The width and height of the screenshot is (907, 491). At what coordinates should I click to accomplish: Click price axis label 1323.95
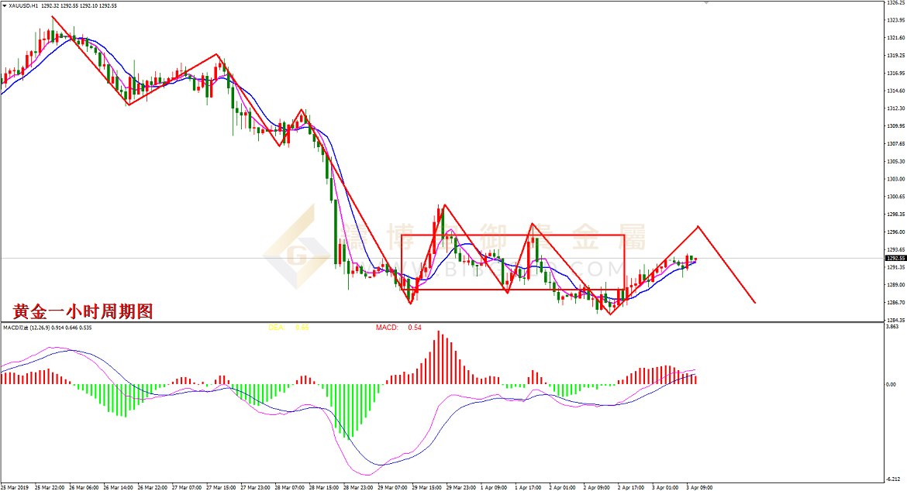click(x=895, y=20)
